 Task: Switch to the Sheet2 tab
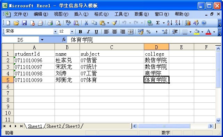tap(54, 126)
